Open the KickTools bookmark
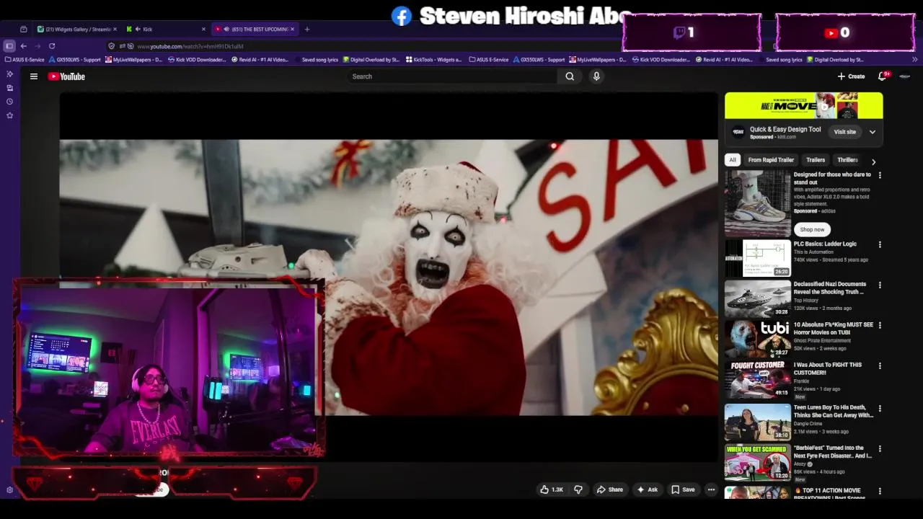This screenshot has width=923, height=519. tap(433, 60)
